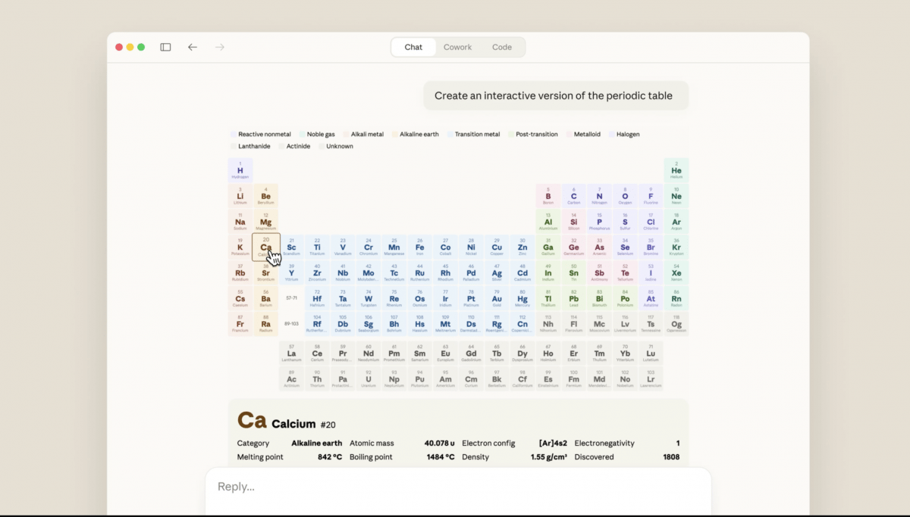The height and width of the screenshot is (517, 910).
Task: Pick the Carbon element tile
Action: (x=573, y=196)
